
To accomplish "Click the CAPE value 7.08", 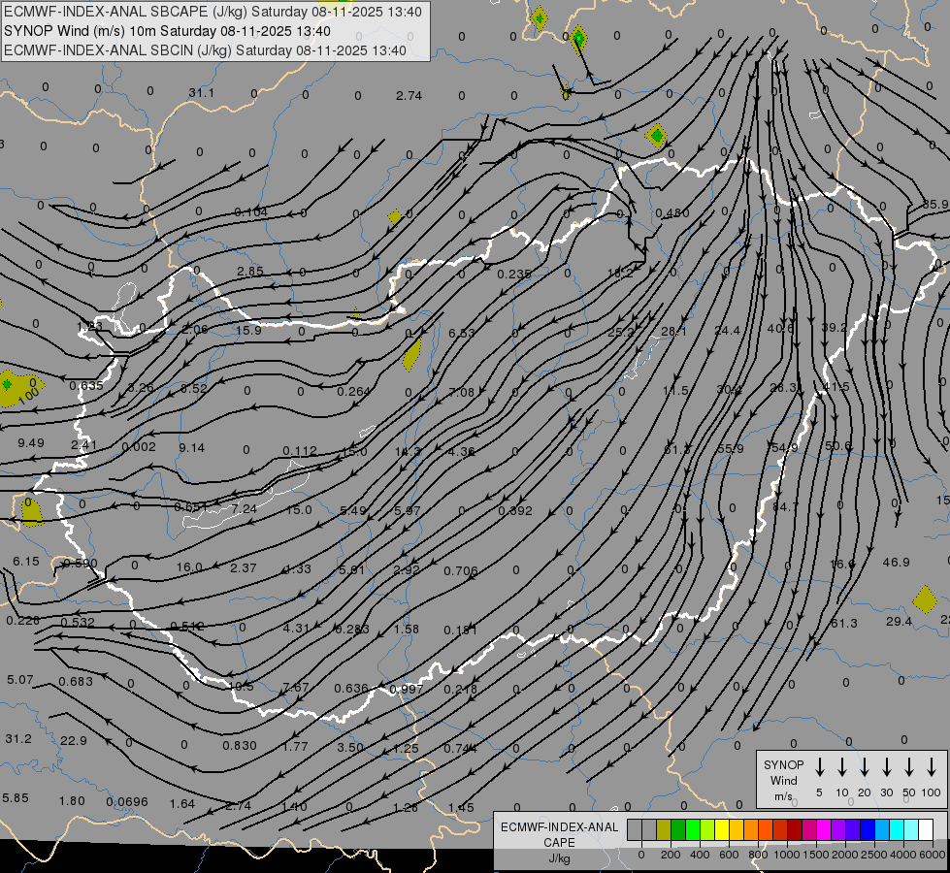I will point(462,393).
